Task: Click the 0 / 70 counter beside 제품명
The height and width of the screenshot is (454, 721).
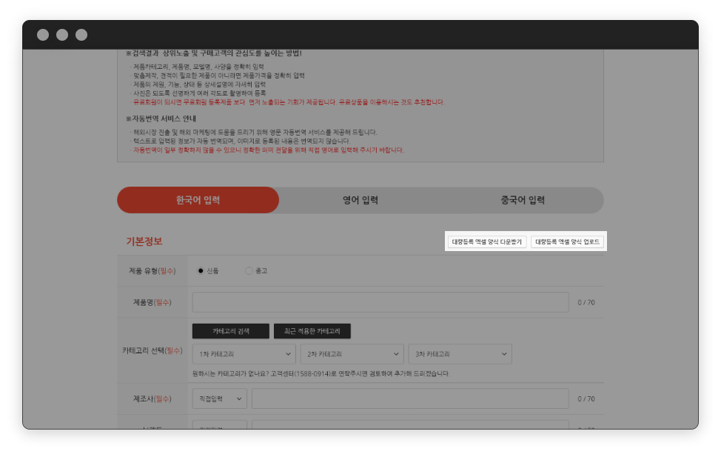Action: click(586, 303)
